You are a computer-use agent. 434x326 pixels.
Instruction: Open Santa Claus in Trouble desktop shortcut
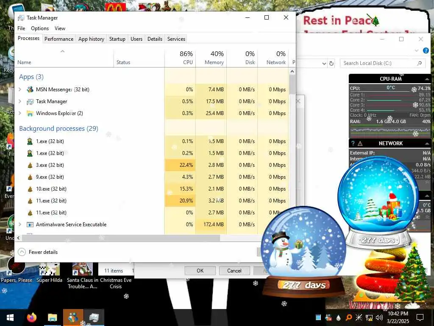[x=83, y=276]
